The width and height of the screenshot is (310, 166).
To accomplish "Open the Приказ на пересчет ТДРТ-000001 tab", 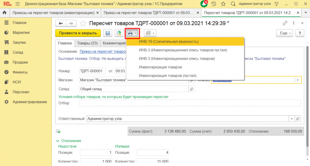I will 149,13.
